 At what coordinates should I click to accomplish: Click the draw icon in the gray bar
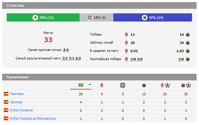pos(89,18)
